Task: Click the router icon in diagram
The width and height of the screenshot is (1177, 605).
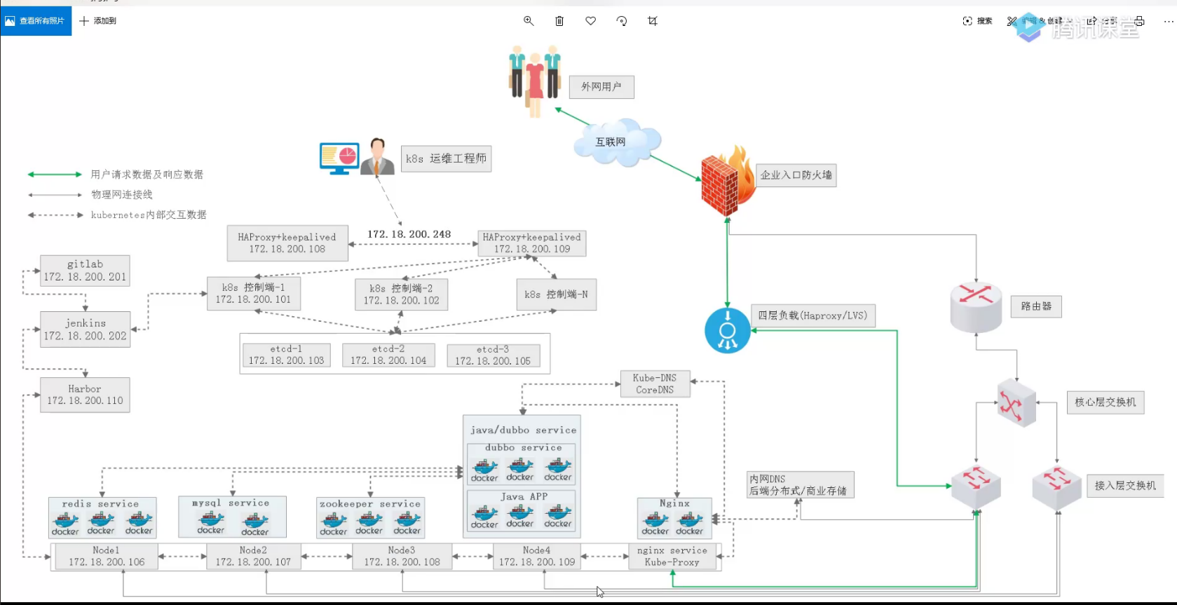Action: click(976, 307)
